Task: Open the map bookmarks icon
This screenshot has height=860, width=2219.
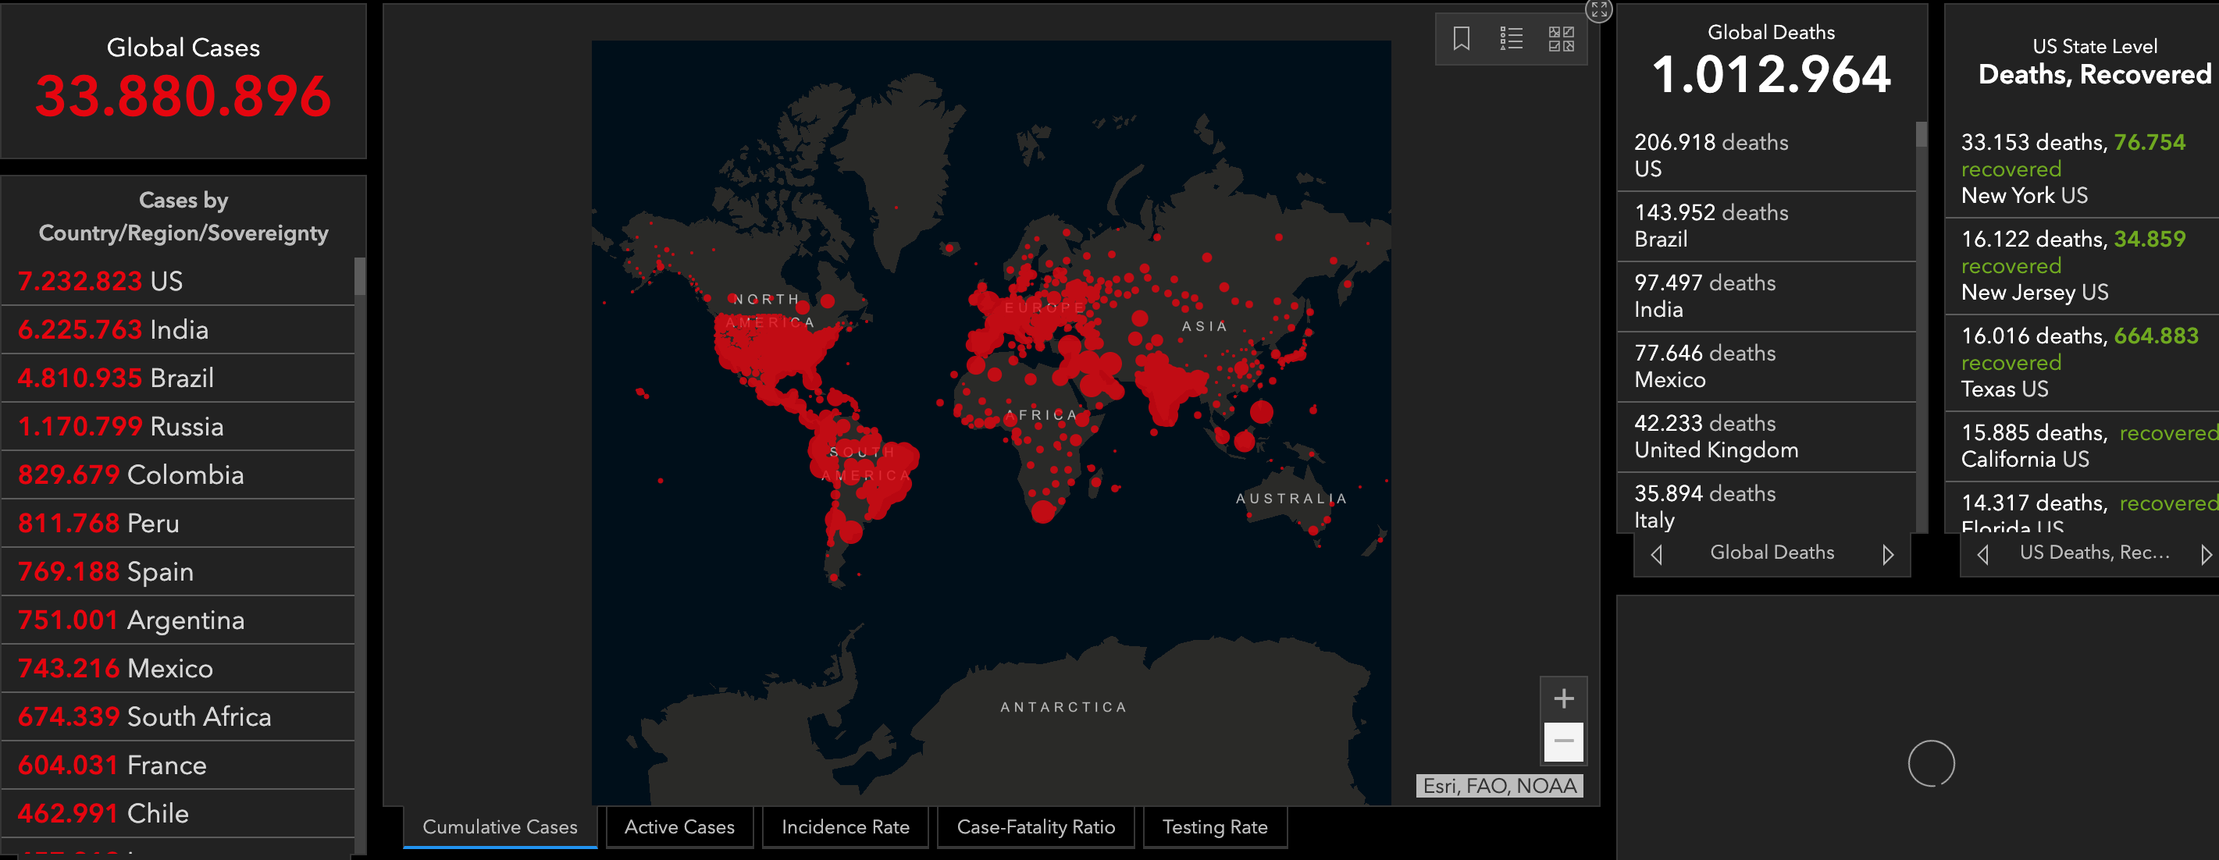Action: 1461,39
